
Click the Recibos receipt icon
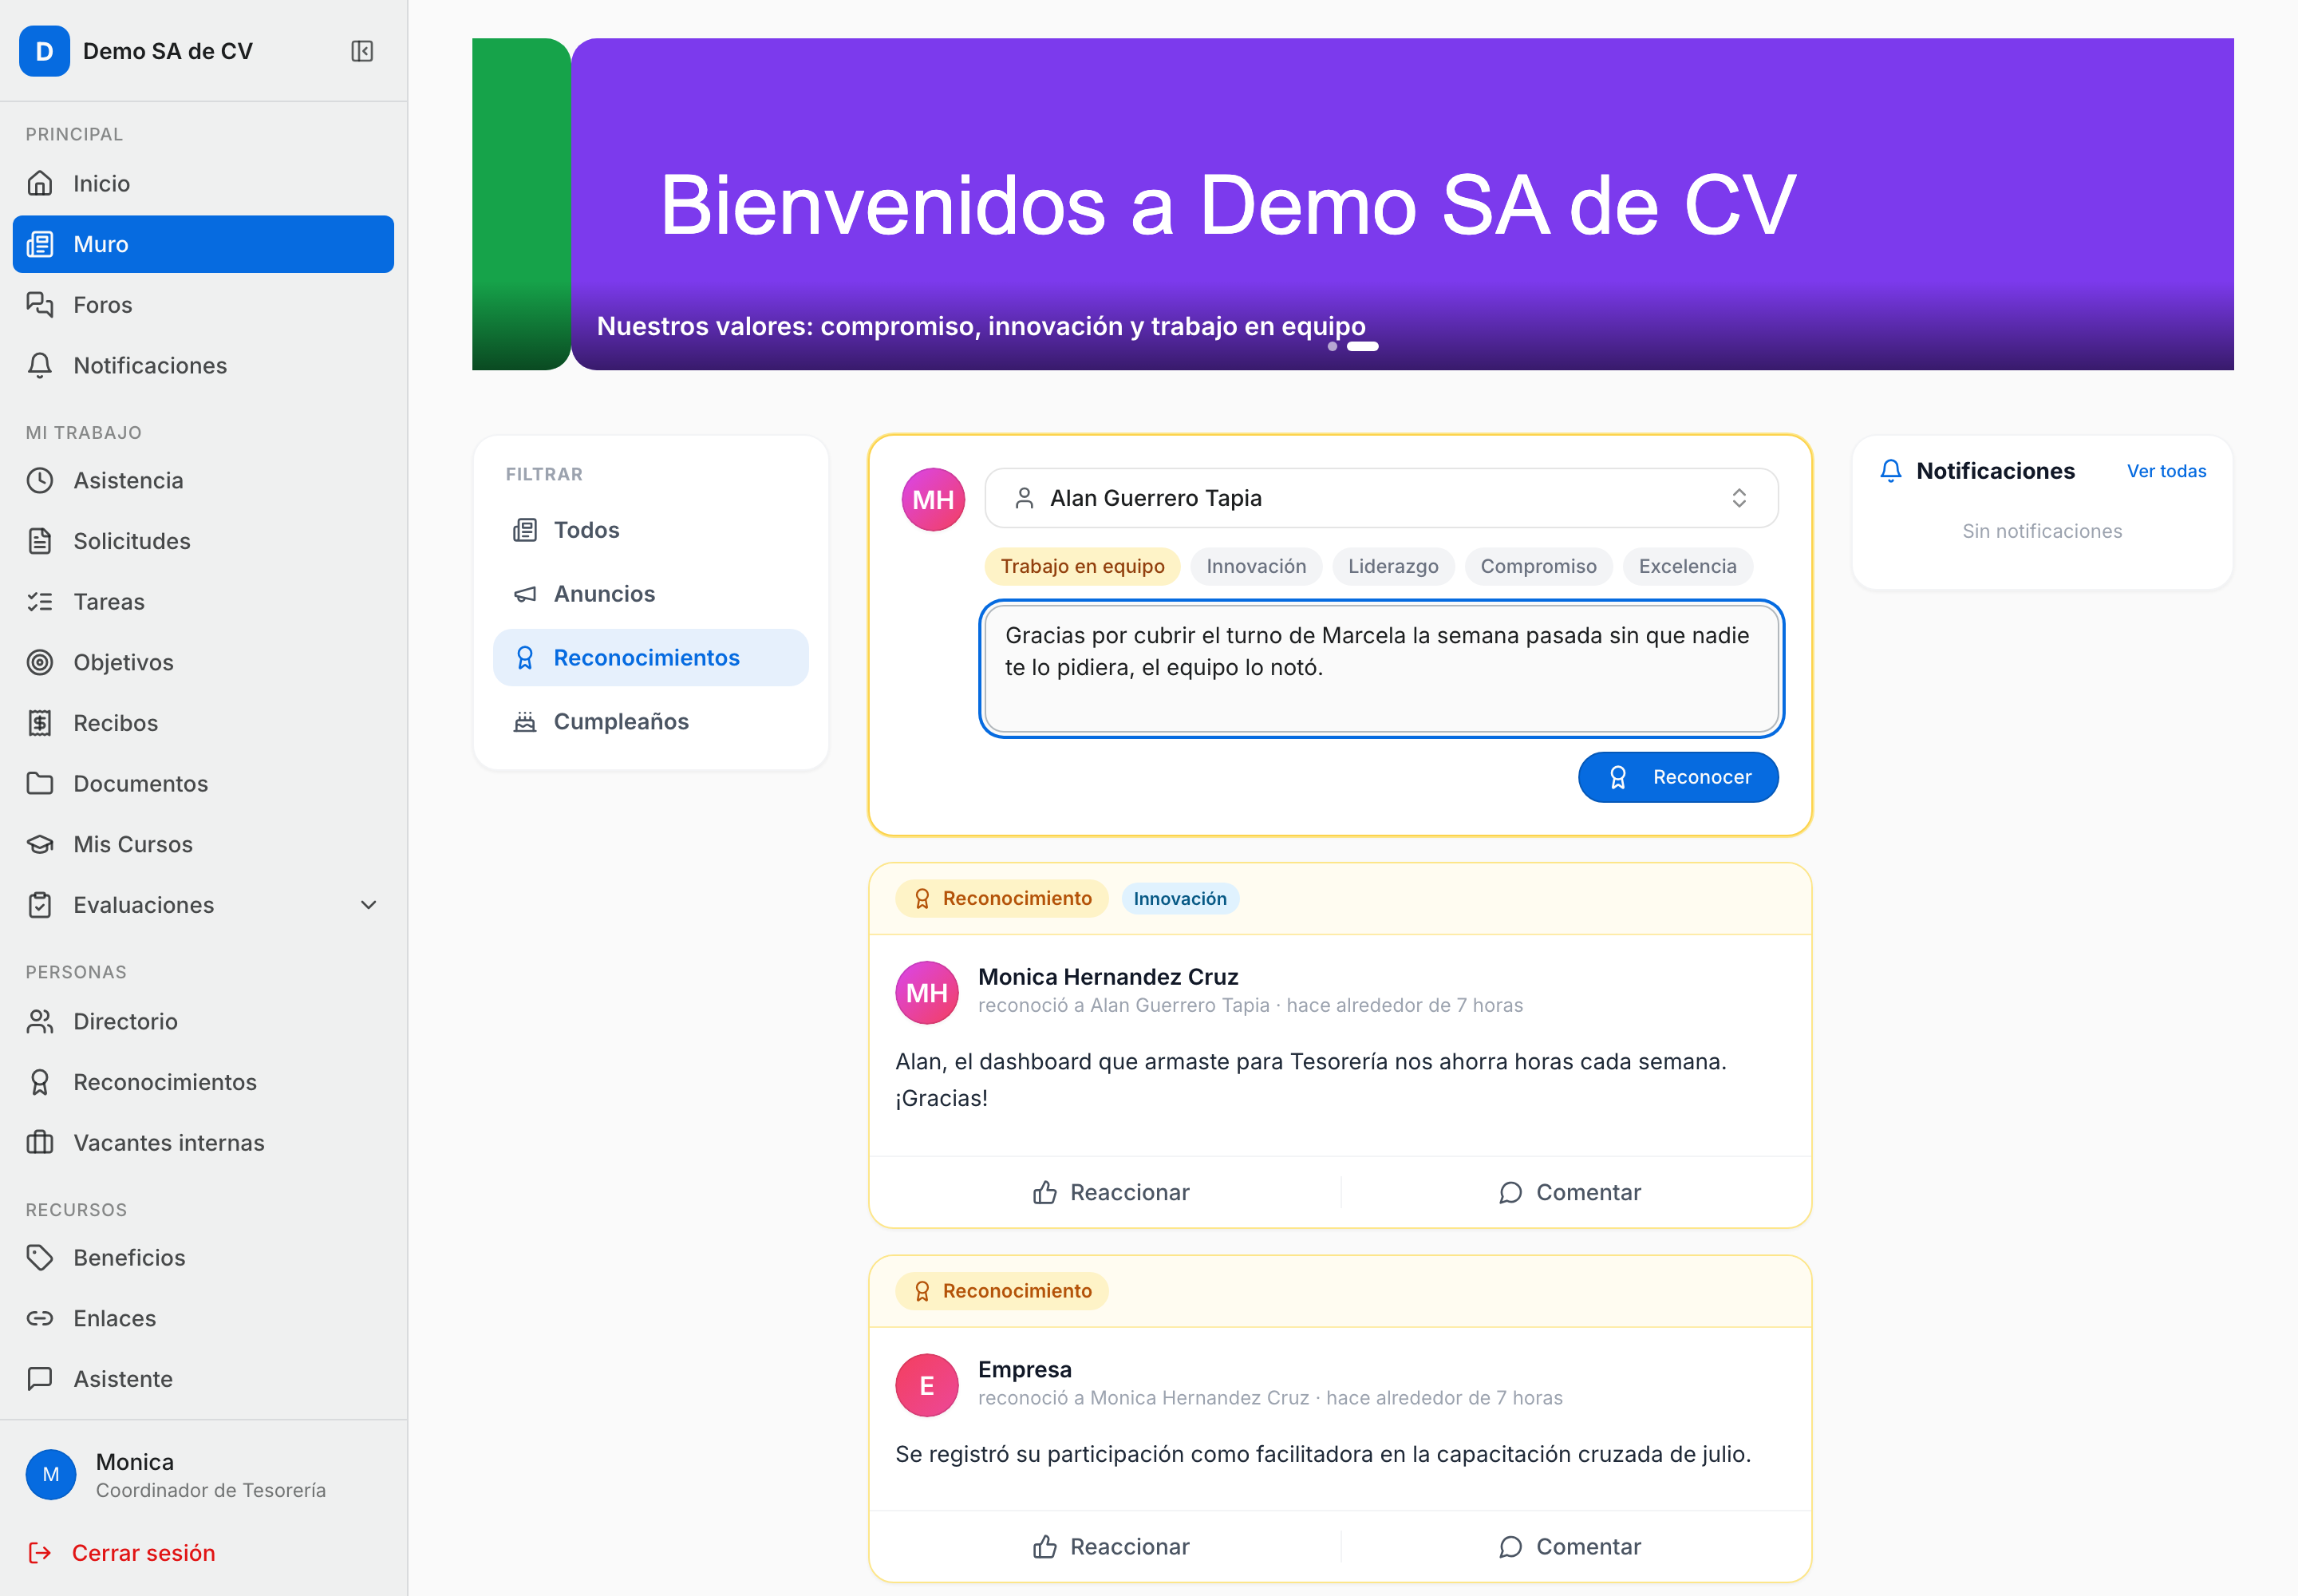pyautogui.click(x=40, y=723)
